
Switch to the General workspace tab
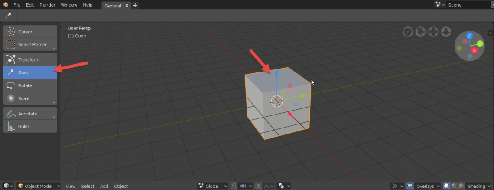[113, 6]
